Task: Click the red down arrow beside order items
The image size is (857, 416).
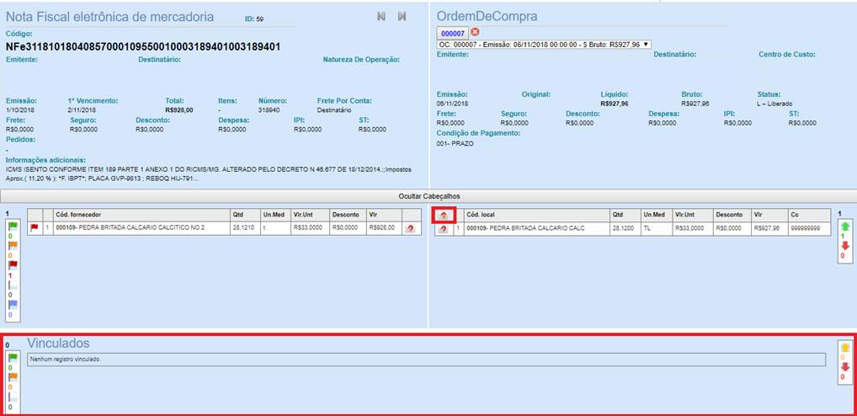Action: pyautogui.click(x=845, y=246)
